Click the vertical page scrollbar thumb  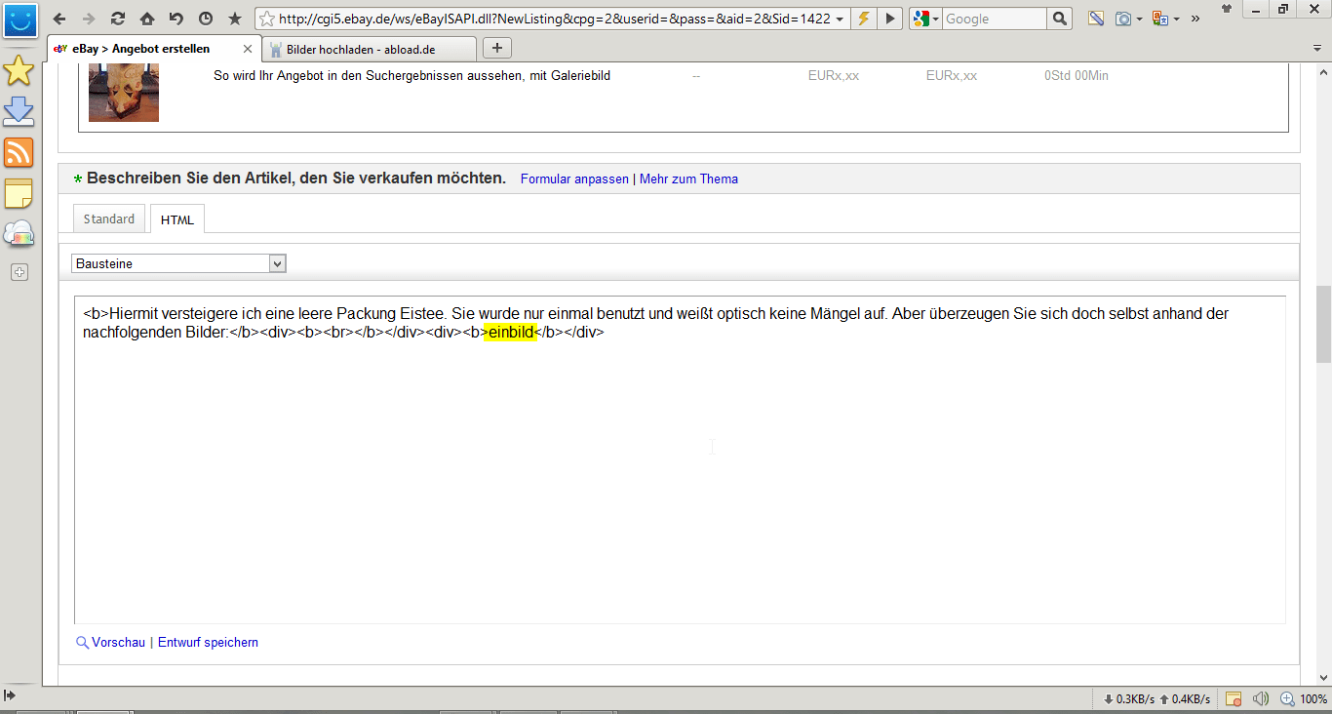pos(1323,325)
